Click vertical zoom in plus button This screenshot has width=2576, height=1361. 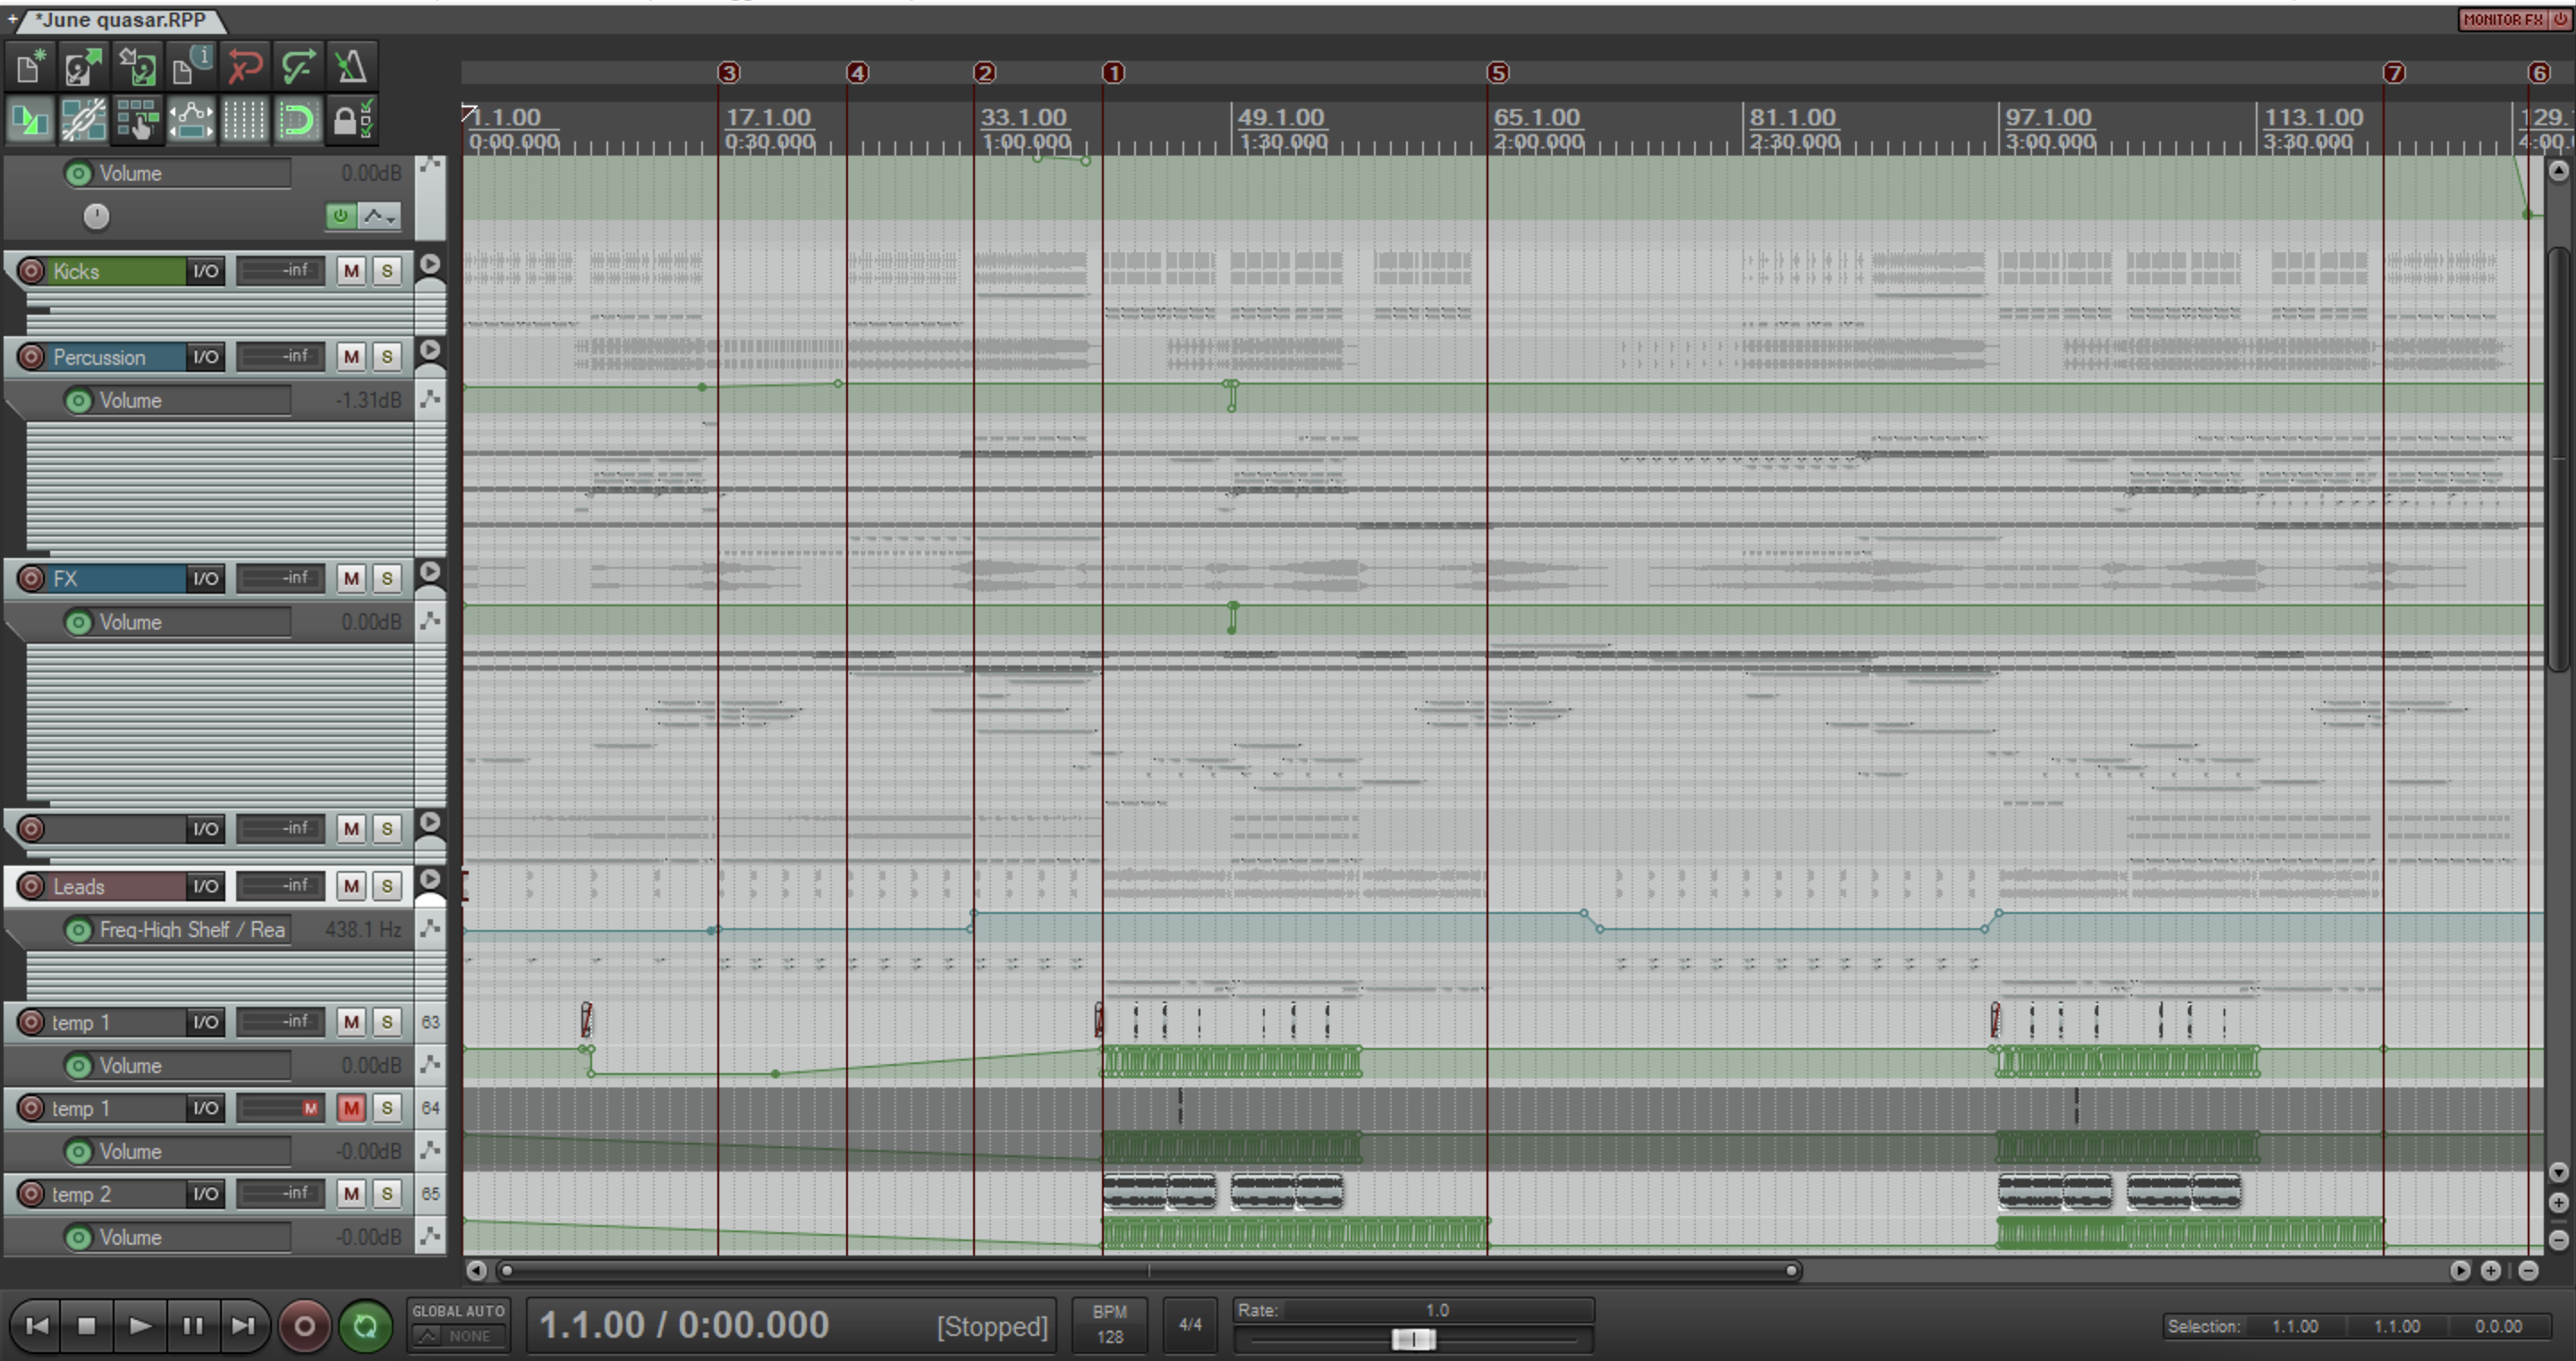point(2558,1203)
